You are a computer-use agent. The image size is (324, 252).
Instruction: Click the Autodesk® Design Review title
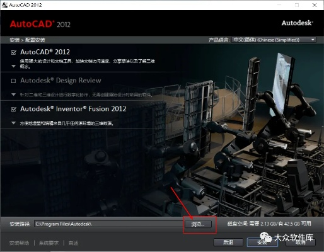coord(61,81)
